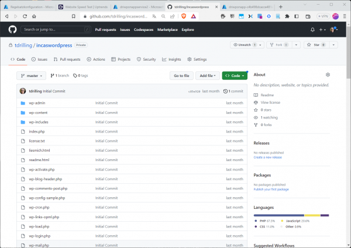This screenshot has height=248, width=351.
Task: Open the wp-includes folder
Action: click(x=39, y=122)
